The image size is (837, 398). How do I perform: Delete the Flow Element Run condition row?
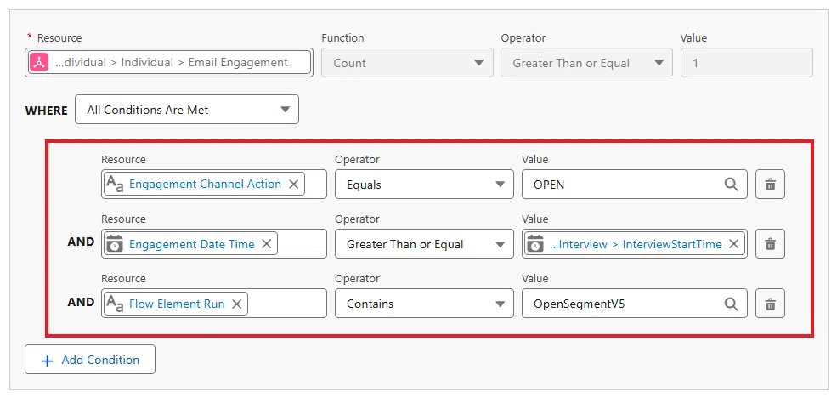click(x=770, y=304)
